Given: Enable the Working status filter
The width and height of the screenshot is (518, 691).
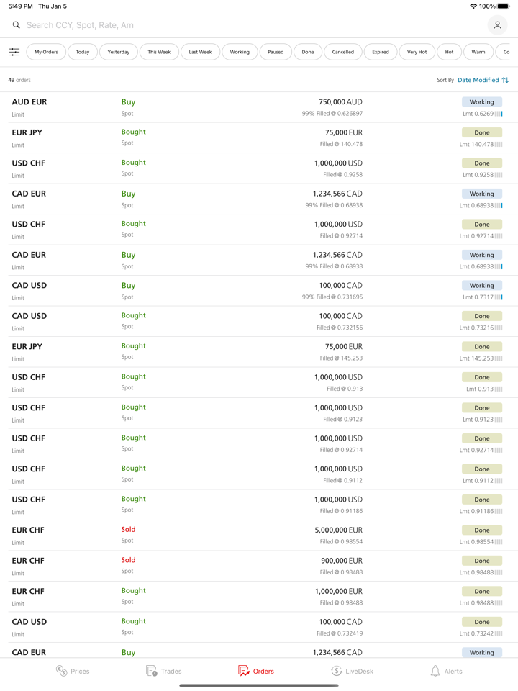Looking at the screenshot, I should pyautogui.click(x=240, y=52).
